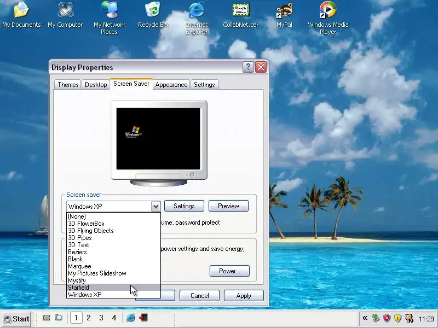Open the Start menu
Image resolution: width=438 pixels, height=328 pixels.
point(16,319)
